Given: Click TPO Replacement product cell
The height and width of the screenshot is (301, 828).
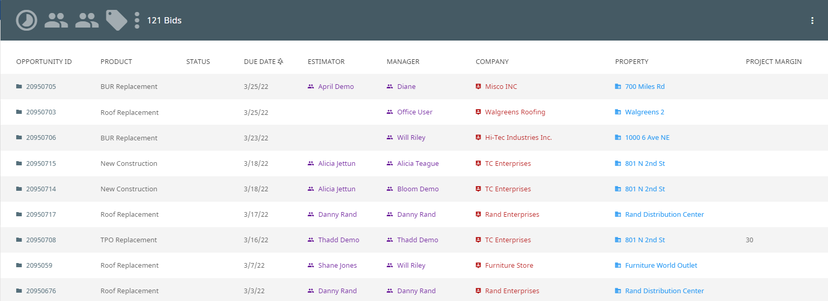Looking at the screenshot, I should (x=129, y=240).
